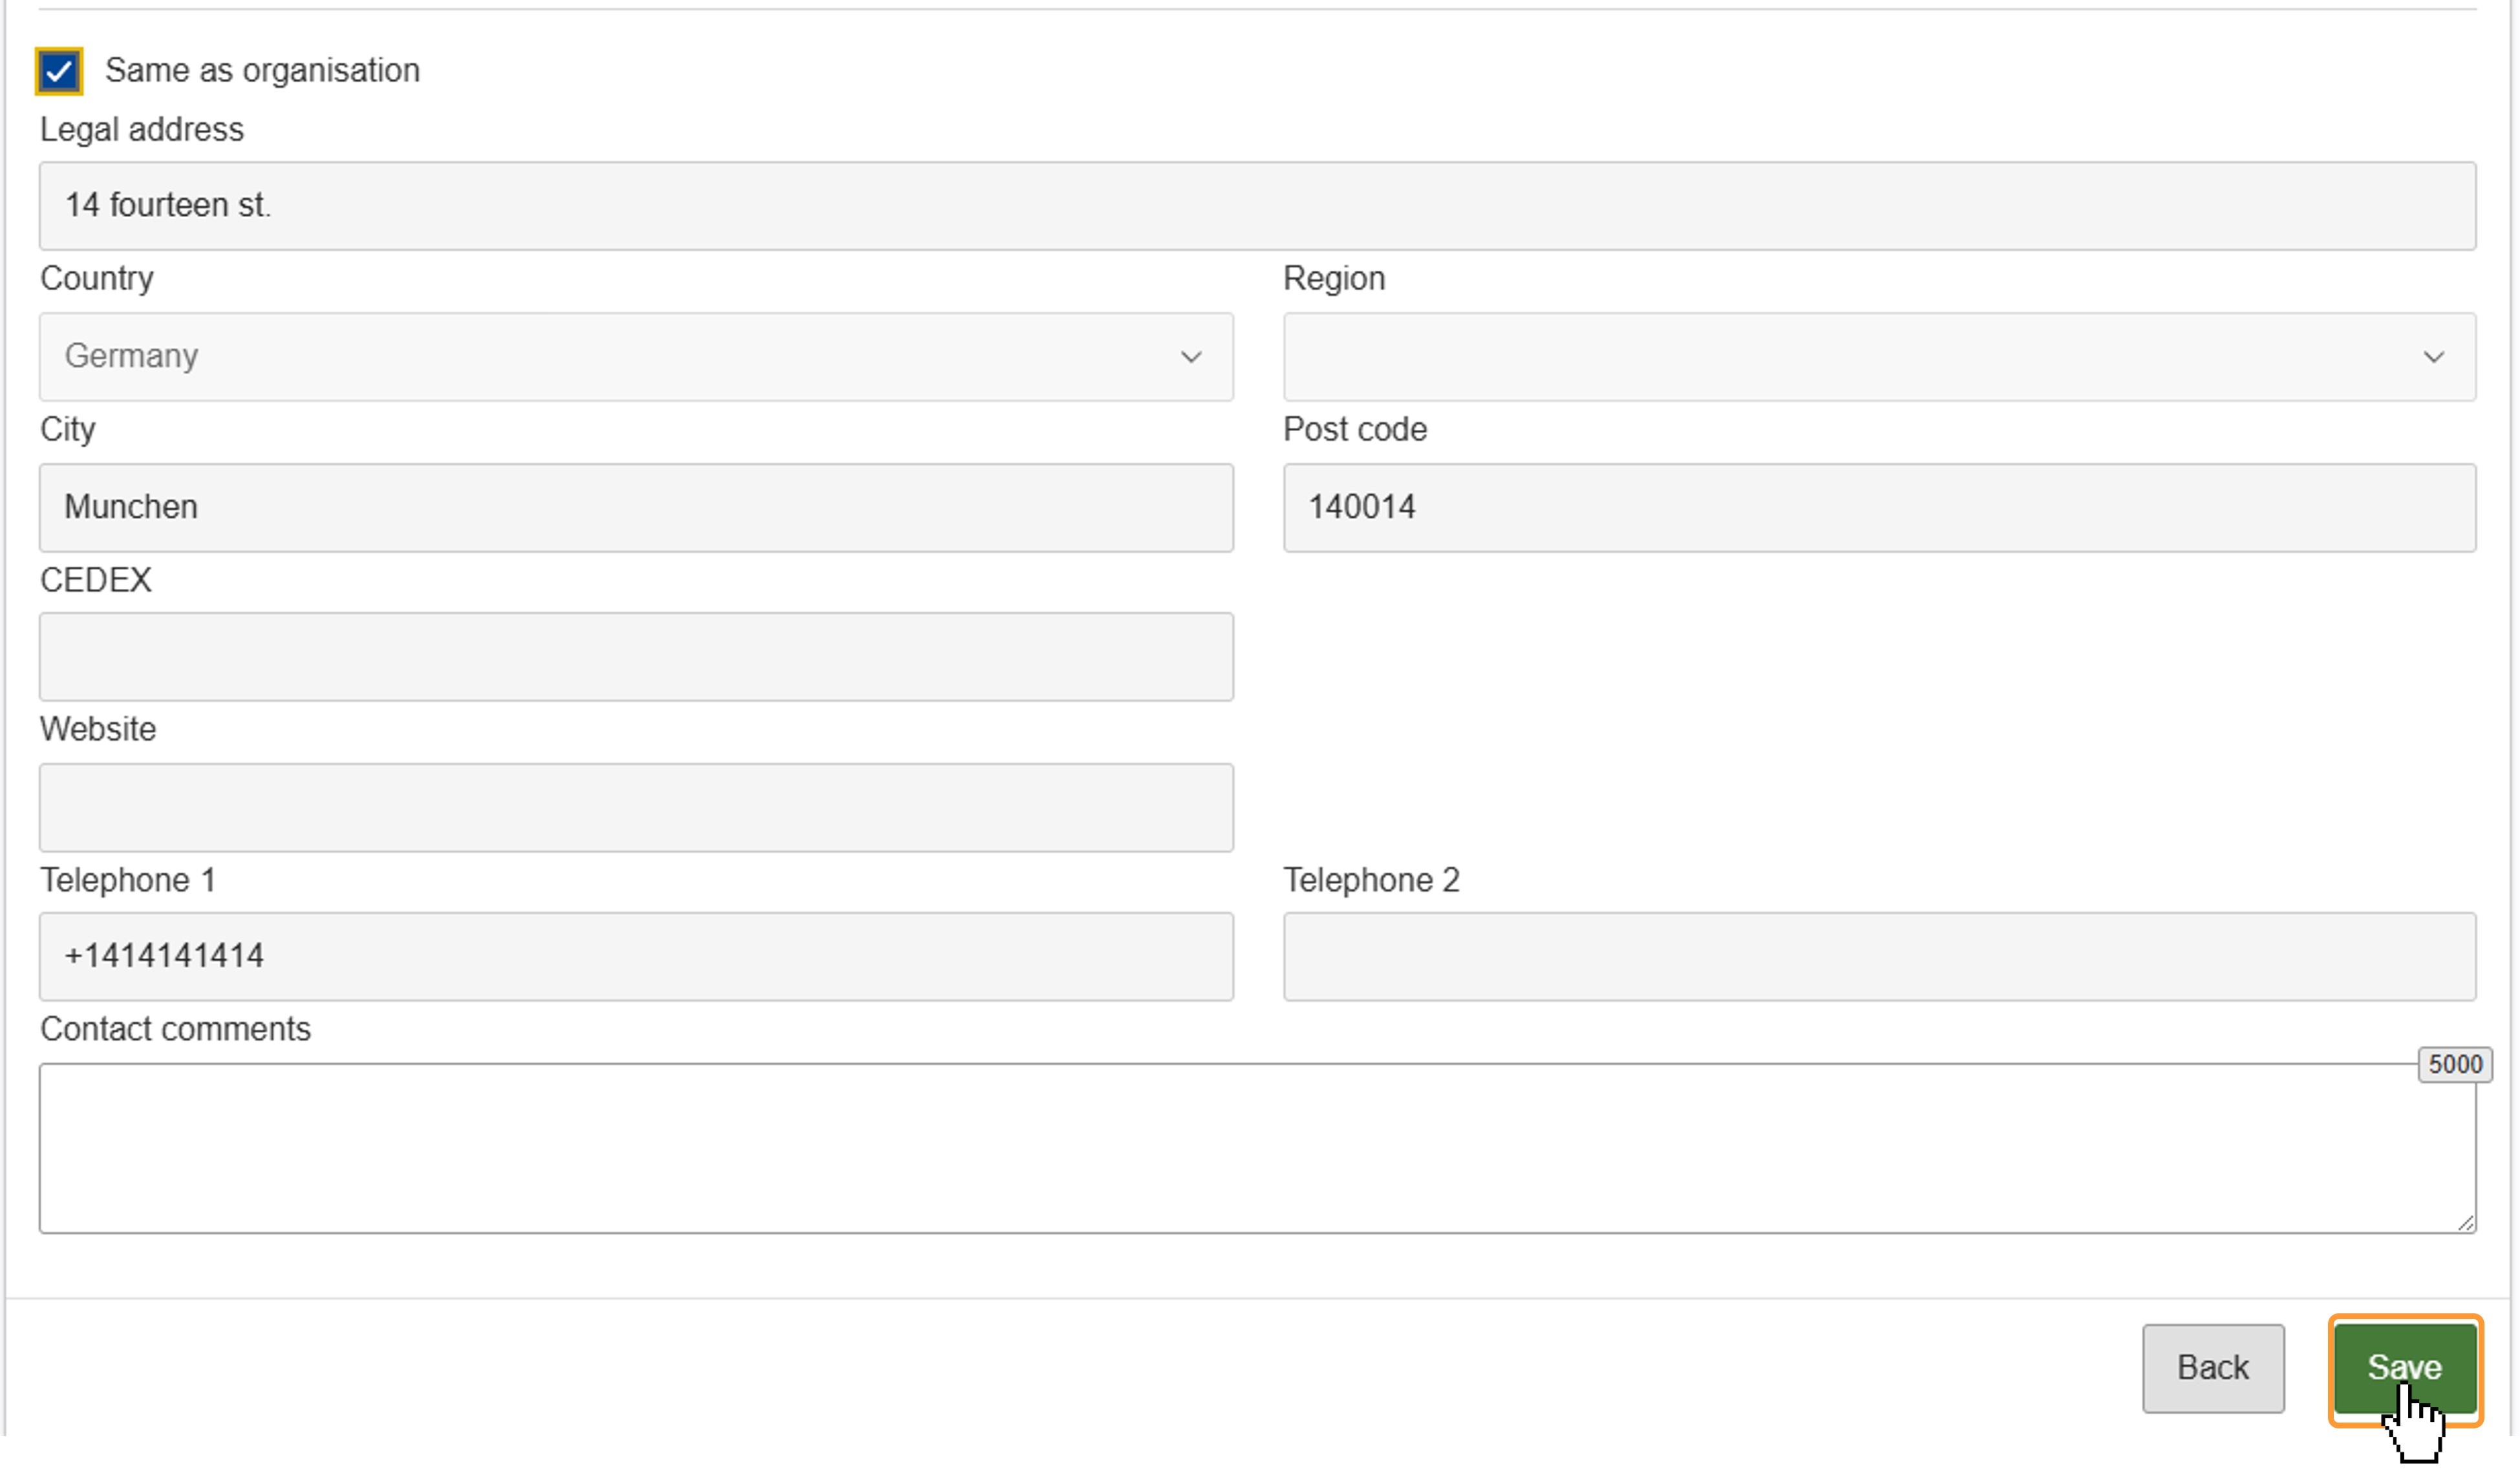Click the 5000 character counter badge
This screenshot has height=1473, width=2520.
(x=2454, y=1064)
